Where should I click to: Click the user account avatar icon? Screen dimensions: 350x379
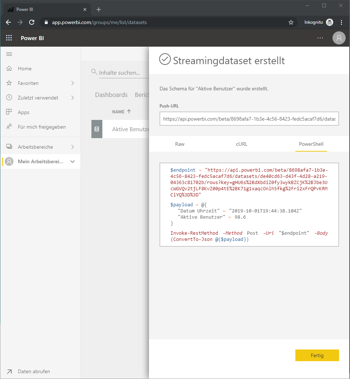(x=339, y=38)
